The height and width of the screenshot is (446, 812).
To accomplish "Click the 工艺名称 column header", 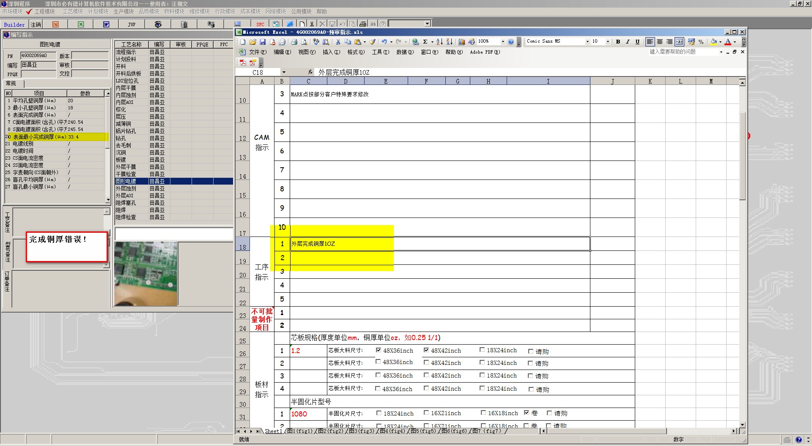I will (x=131, y=44).
